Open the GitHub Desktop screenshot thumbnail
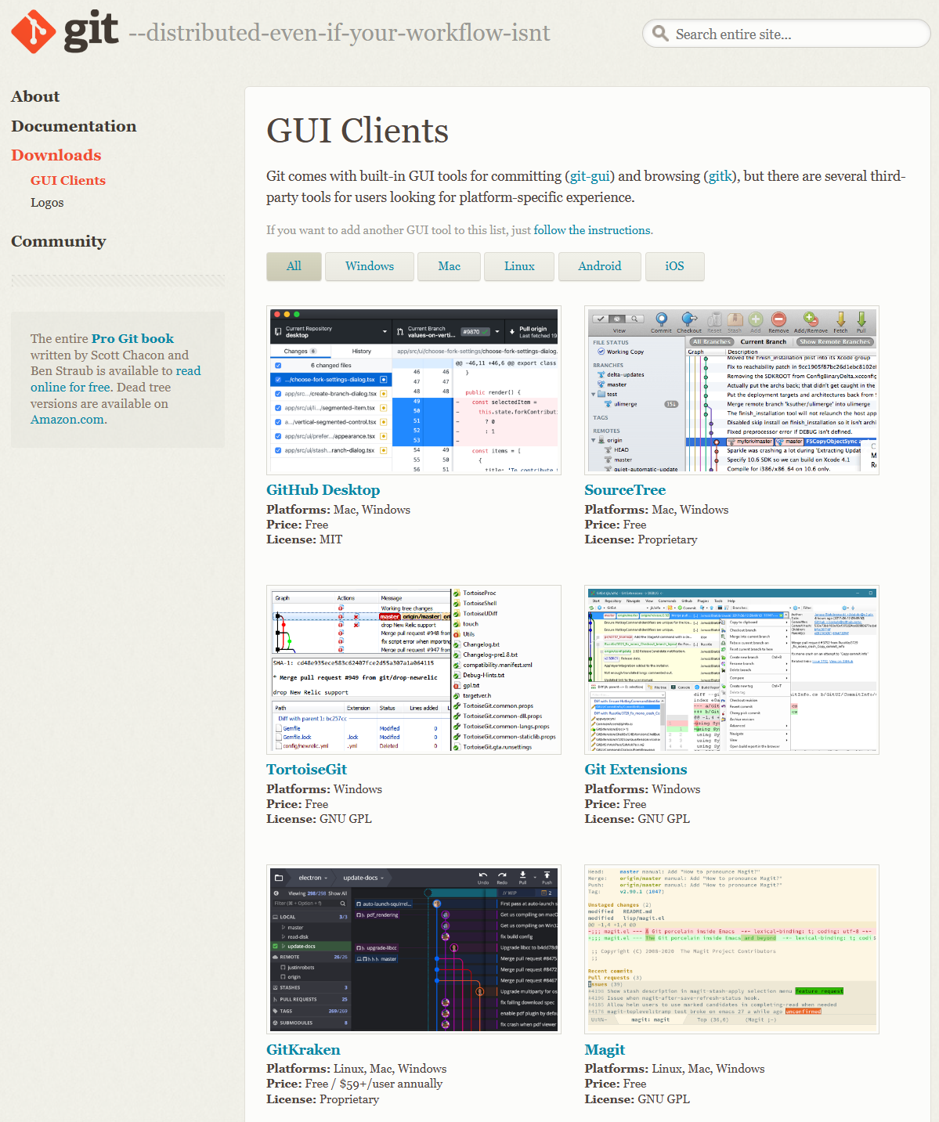939x1122 pixels. [x=414, y=390]
